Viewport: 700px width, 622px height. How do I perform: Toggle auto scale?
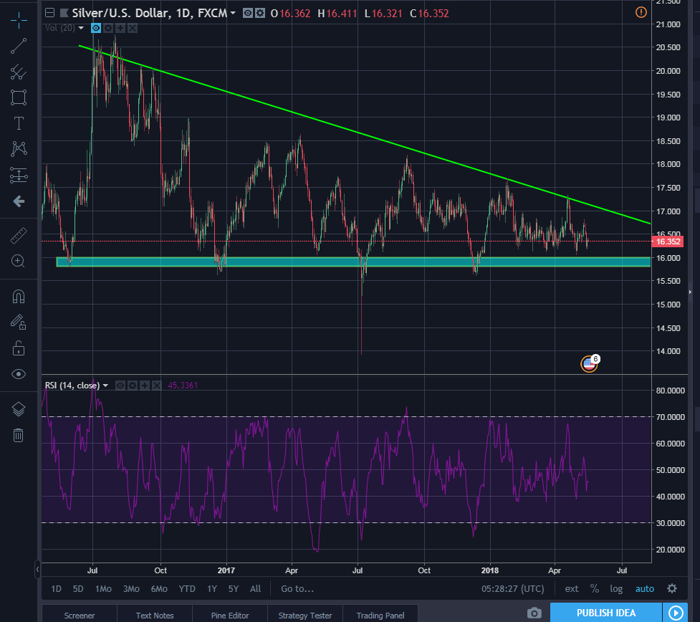(x=645, y=589)
